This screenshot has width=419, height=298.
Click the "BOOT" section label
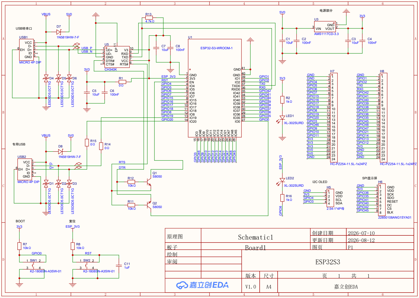coord(20,221)
